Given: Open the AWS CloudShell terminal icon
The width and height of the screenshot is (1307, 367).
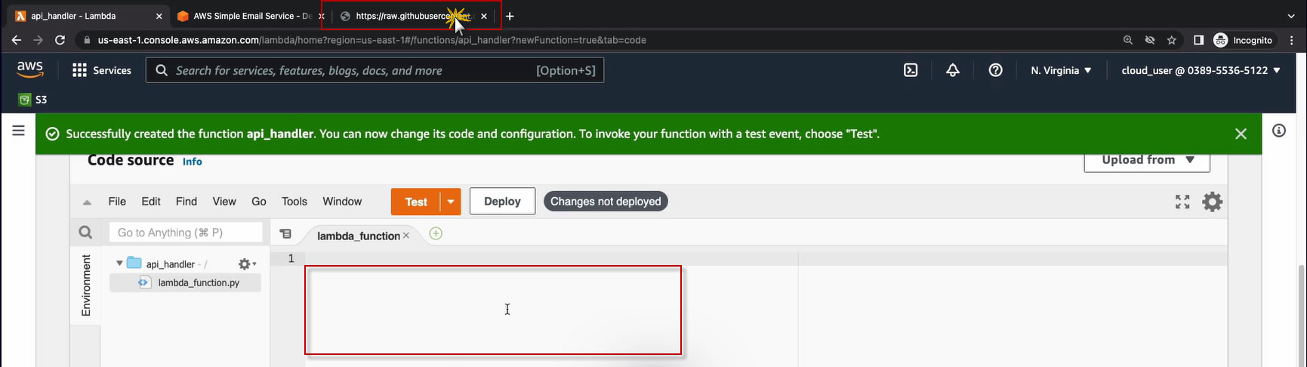Looking at the screenshot, I should click(911, 70).
